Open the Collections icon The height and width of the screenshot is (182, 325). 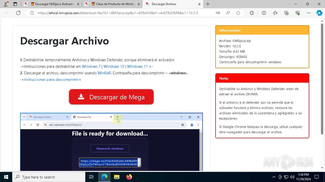click(x=286, y=13)
